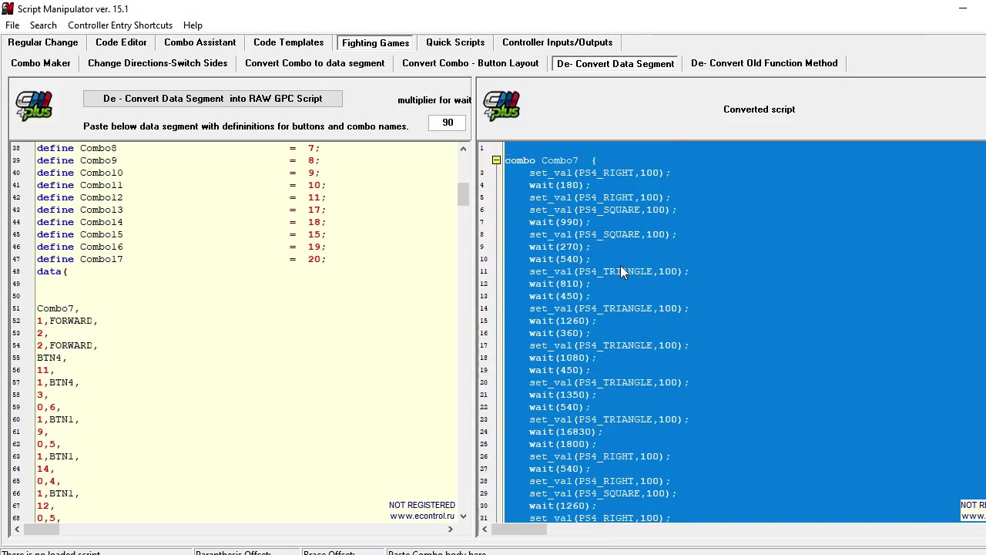Click the 'data(' line in left editor
This screenshot has width=986, height=555.
tap(52, 271)
